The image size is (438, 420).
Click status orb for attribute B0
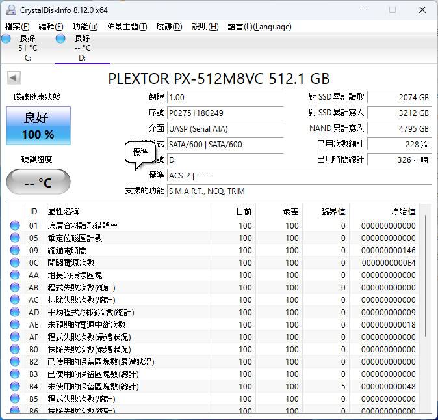click(x=15, y=349)
